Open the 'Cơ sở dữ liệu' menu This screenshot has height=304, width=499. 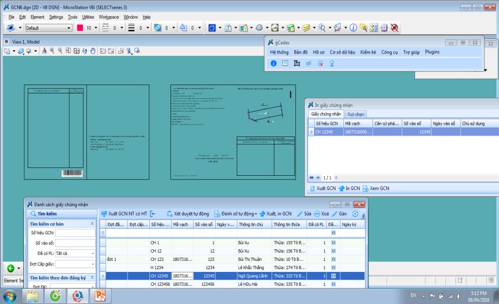(x=342, y=52)
